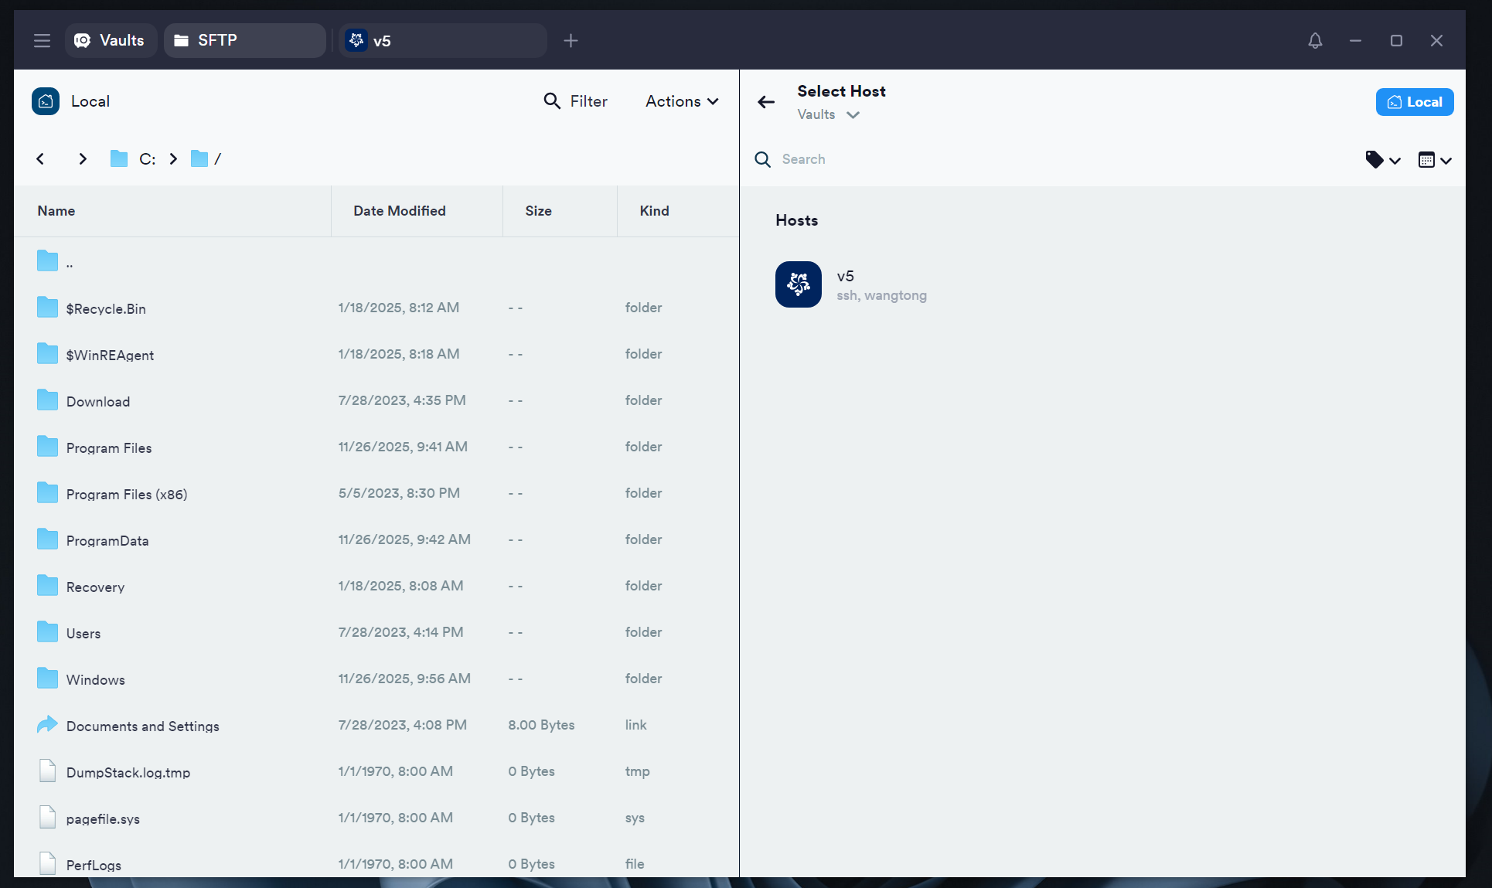1492x888 pixels.
Task: Click the Users folder icon
Action: pyautogui.click(x=47, y=631)
